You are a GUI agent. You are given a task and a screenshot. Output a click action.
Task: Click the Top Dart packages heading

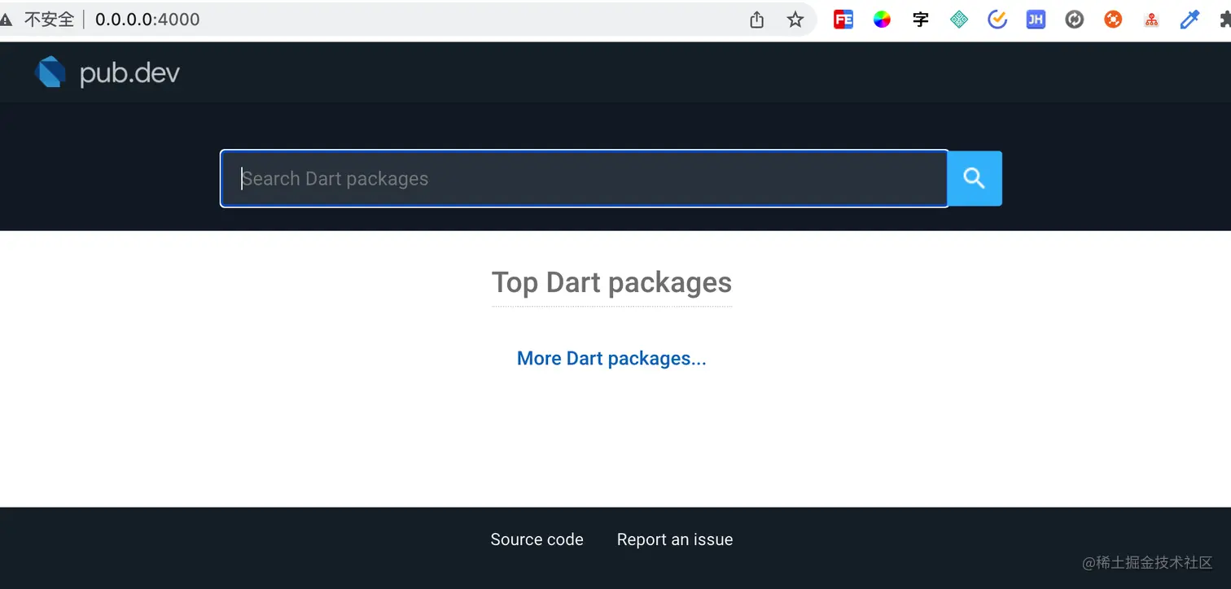point(611,282)
